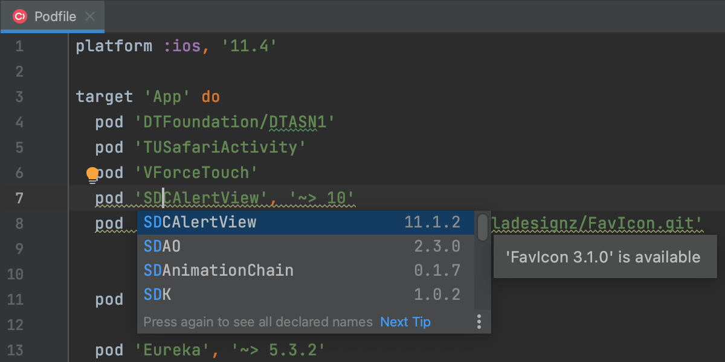Click the 'VForceTouch' pod name

tap(195, 173)
